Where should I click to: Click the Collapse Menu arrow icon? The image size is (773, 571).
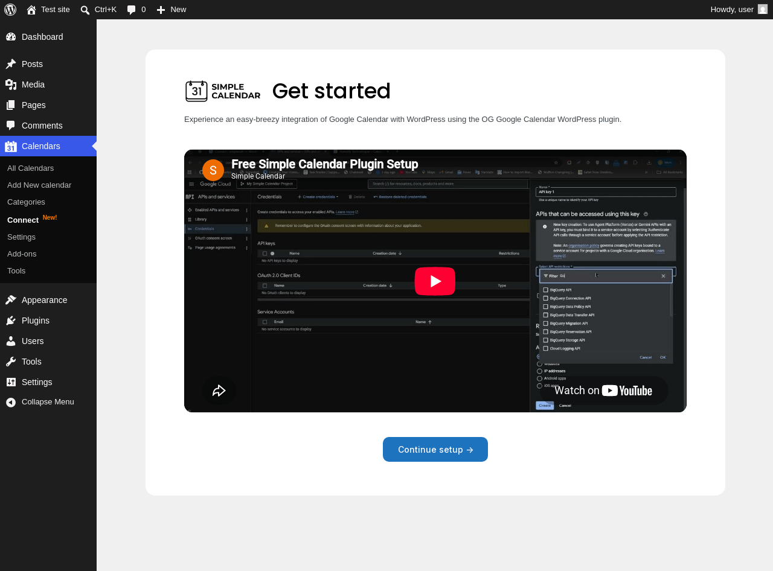point(11,402)
